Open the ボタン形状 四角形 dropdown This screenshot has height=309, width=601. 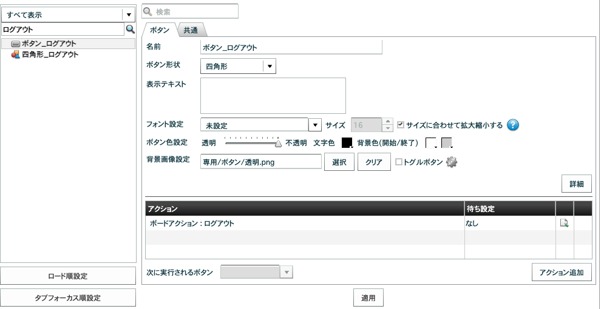(270, 66)
